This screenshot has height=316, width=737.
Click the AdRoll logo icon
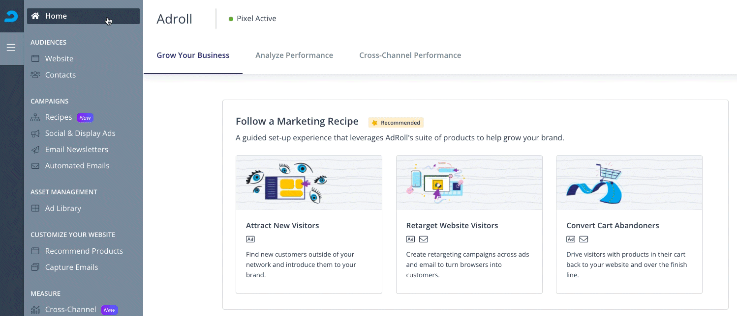[11, 16]
